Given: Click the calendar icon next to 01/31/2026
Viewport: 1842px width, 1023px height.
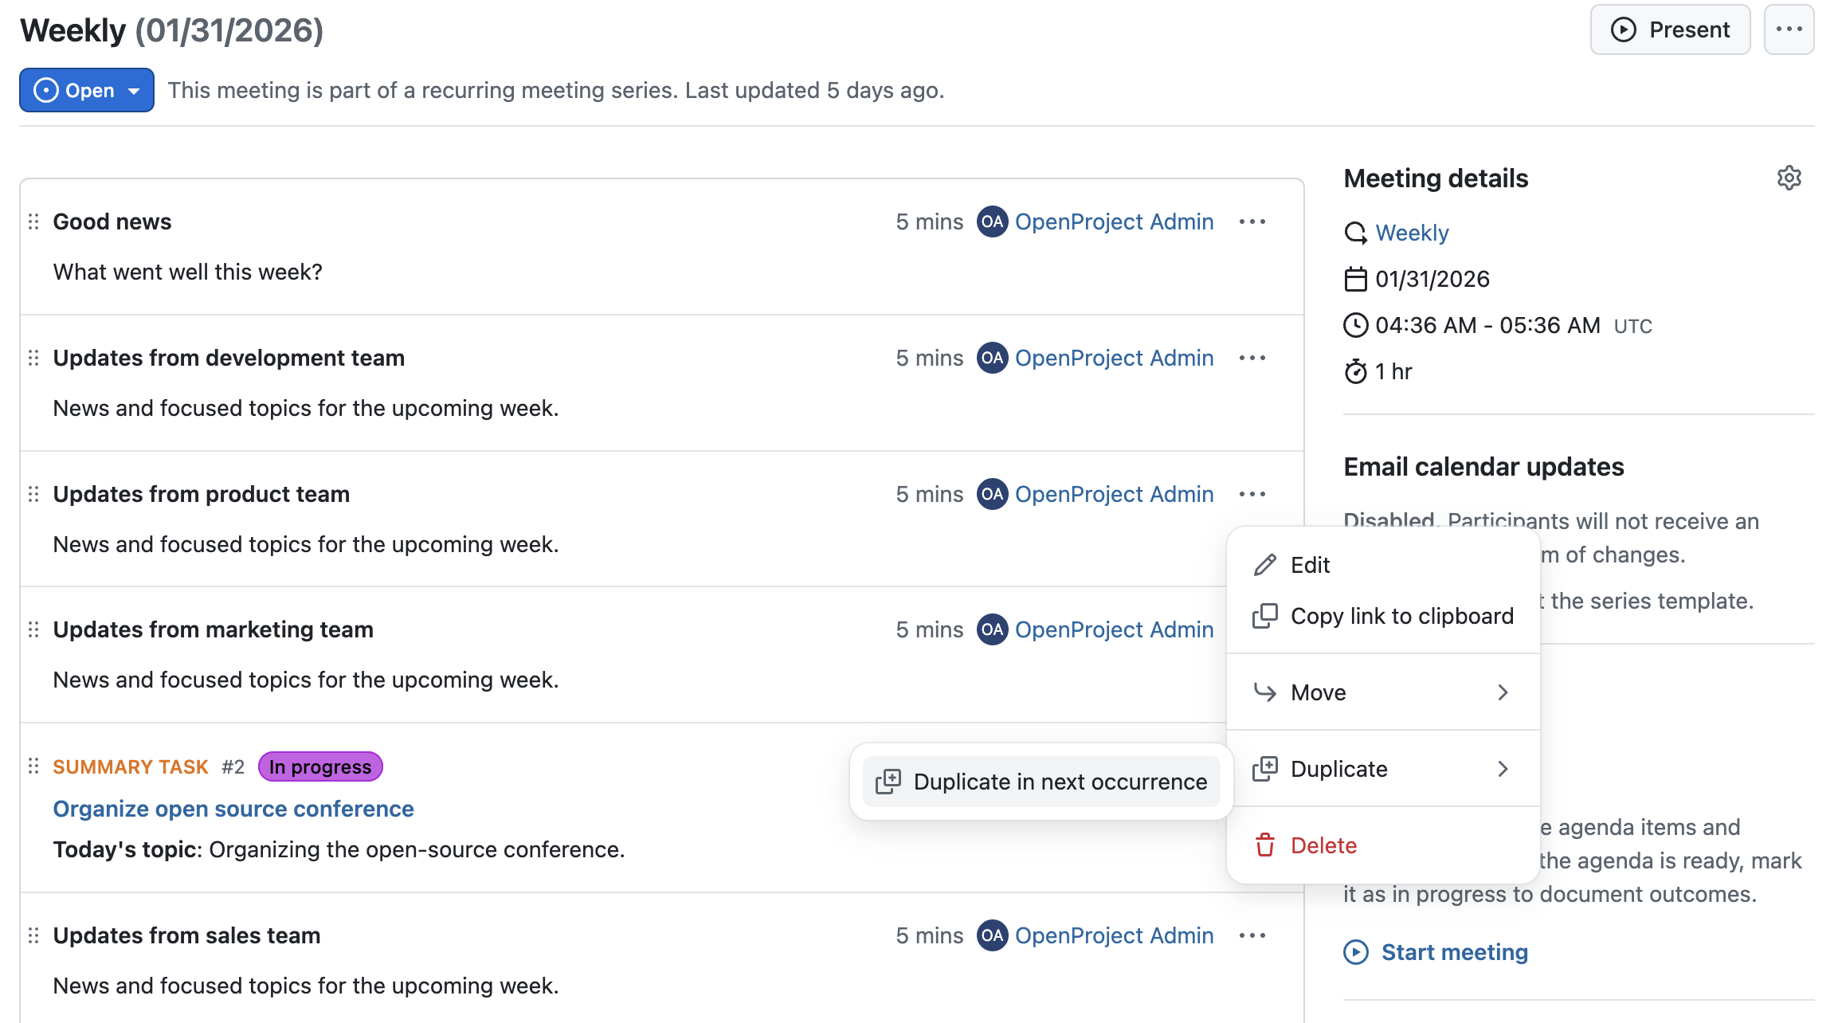Looking at the screenshot, I should 1357,278.
